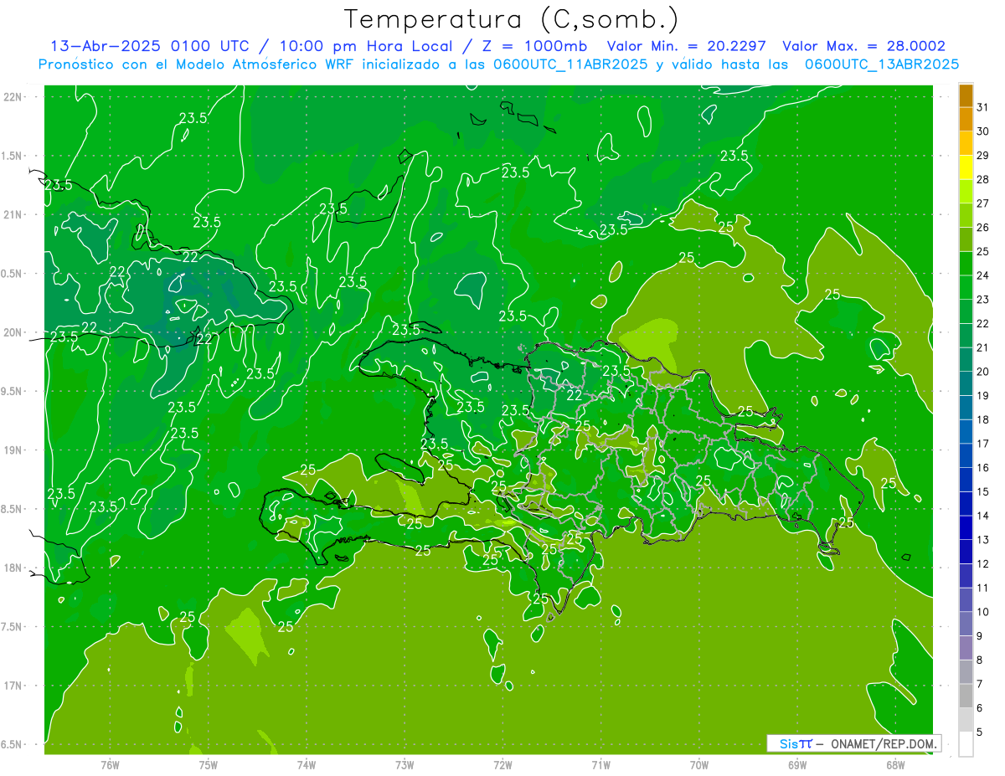Click legend value 31
The width and height of the screenshot is (1005, 776).
click(x=983, y=107)
